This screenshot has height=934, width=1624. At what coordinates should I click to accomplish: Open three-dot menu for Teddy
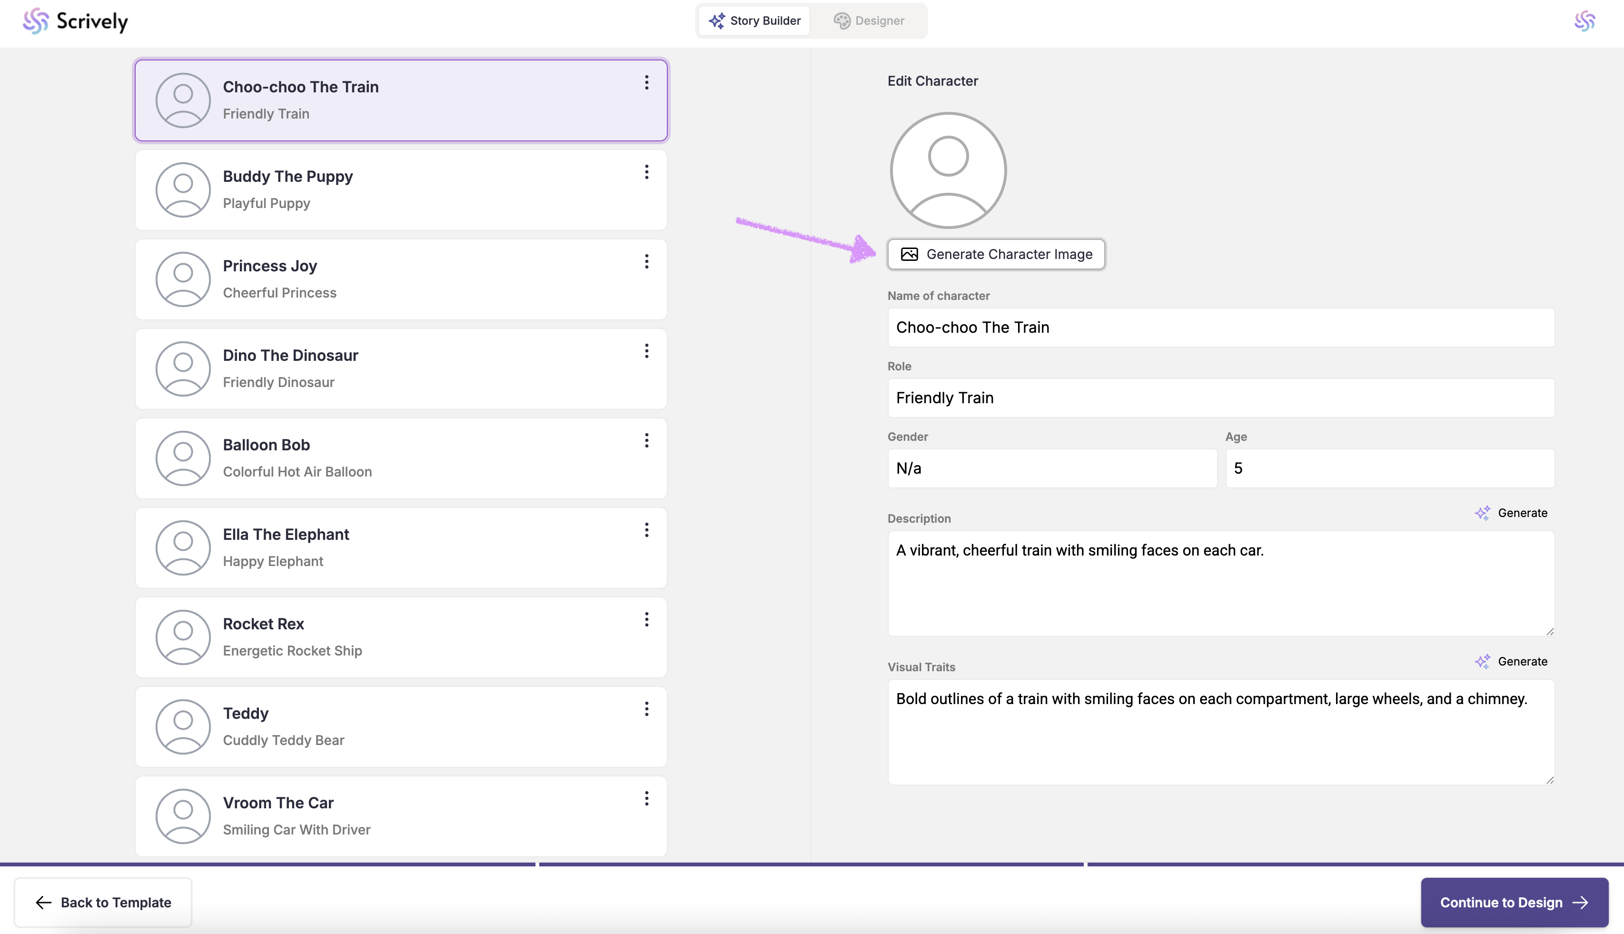pos(646,709)
